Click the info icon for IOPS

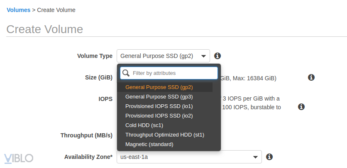click(302, 107)
